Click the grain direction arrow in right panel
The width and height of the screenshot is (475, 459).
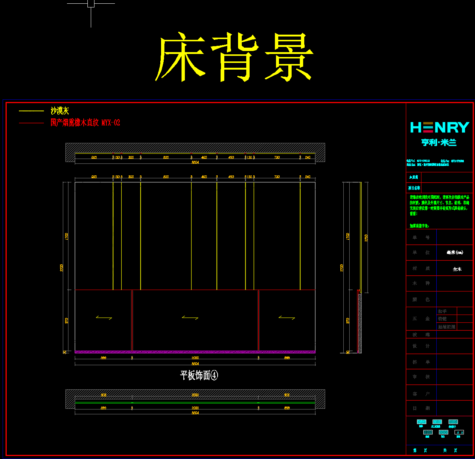(x=286, y=318)
